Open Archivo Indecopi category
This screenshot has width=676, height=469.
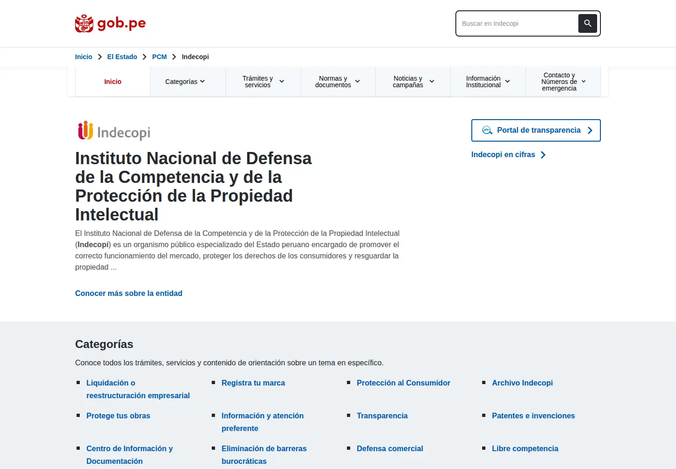522,383
